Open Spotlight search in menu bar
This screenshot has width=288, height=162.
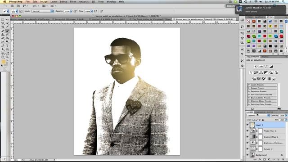tap(283, 2)
